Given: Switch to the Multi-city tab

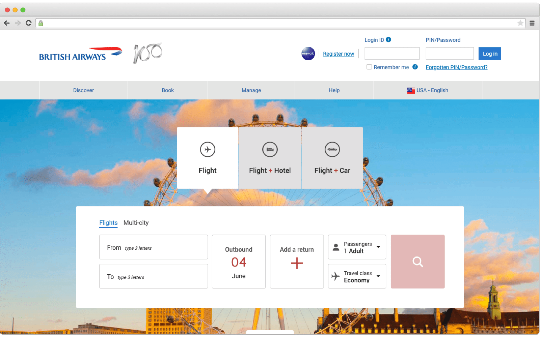Looking at the screenshot, I should click(136, 223).
